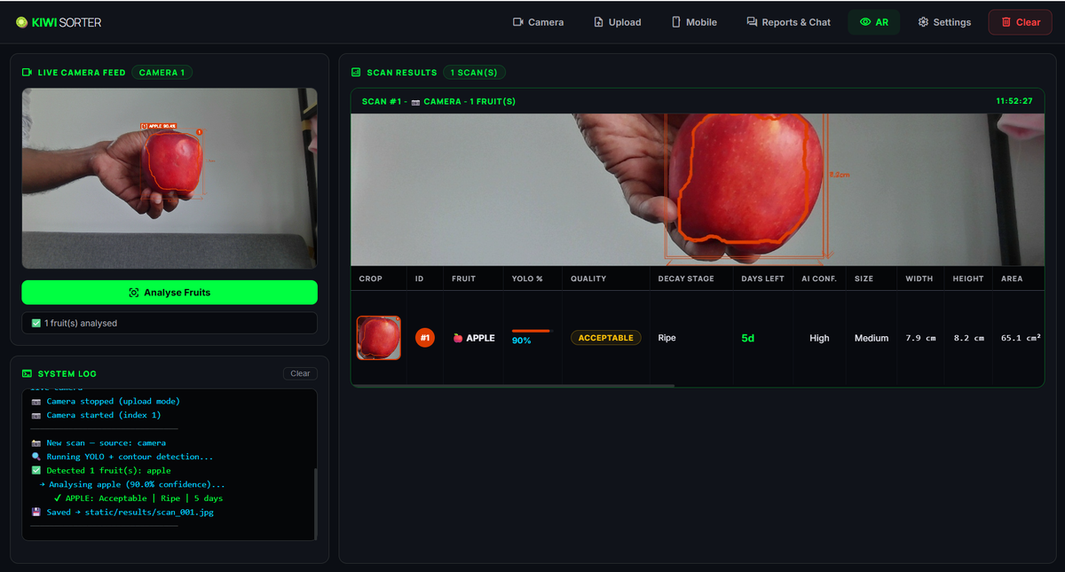This screenshot has width=1065, height=572.
Task: Click the #1 fruit ID badge
Action: click(x=425, y=338)
